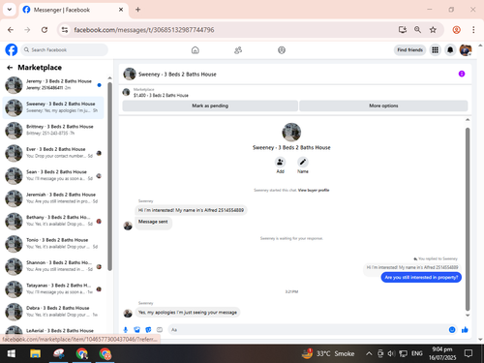Screen dimensions: 484x363
Task: Open Tatayanas's conversation
Action: (x=53, y=289)
